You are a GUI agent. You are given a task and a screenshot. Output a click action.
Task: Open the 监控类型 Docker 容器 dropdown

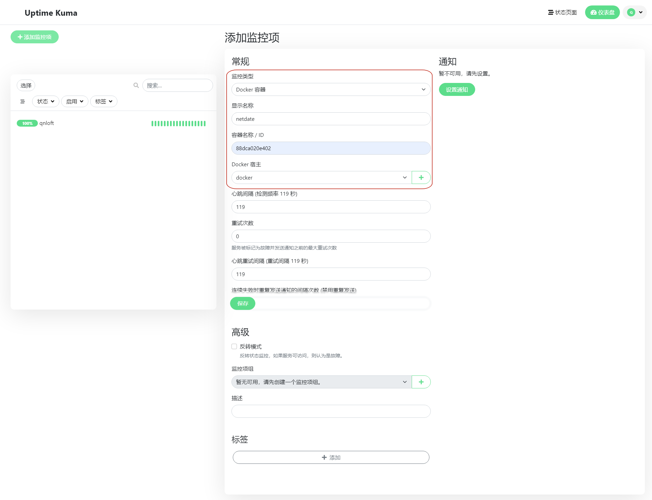tap(331, 89)
